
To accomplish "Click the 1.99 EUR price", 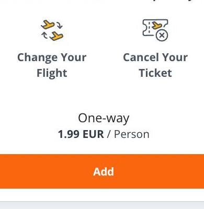I will [81, 134].
